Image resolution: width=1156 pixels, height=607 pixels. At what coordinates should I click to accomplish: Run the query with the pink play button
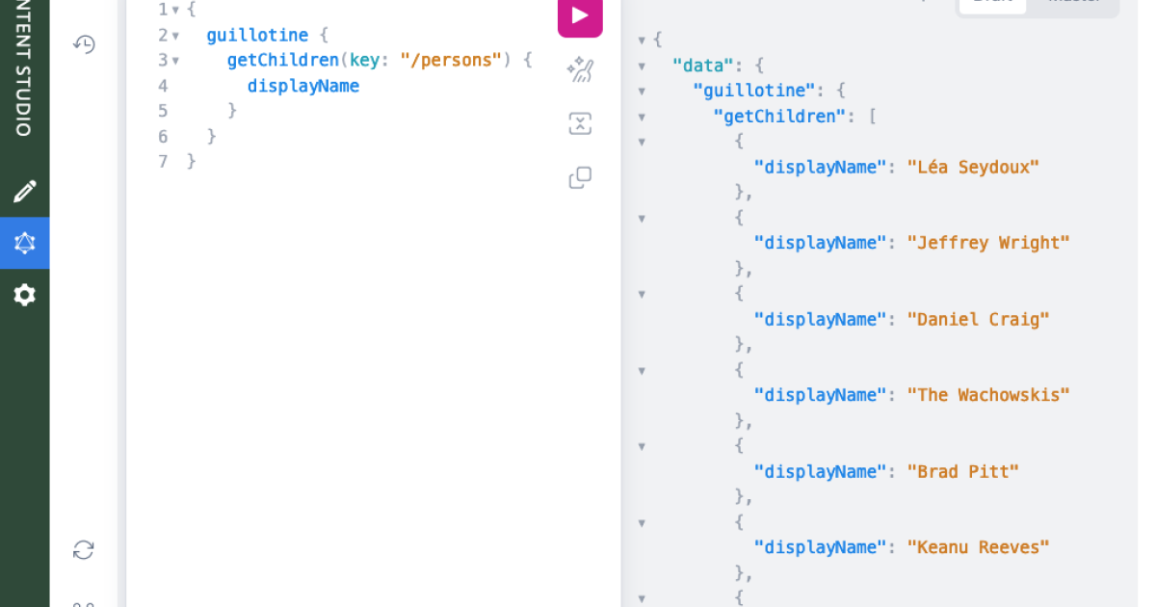point(579,15)
